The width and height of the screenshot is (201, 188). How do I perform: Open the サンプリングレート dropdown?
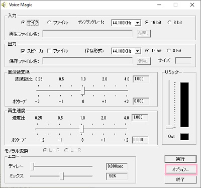click(x=138, y=23)
